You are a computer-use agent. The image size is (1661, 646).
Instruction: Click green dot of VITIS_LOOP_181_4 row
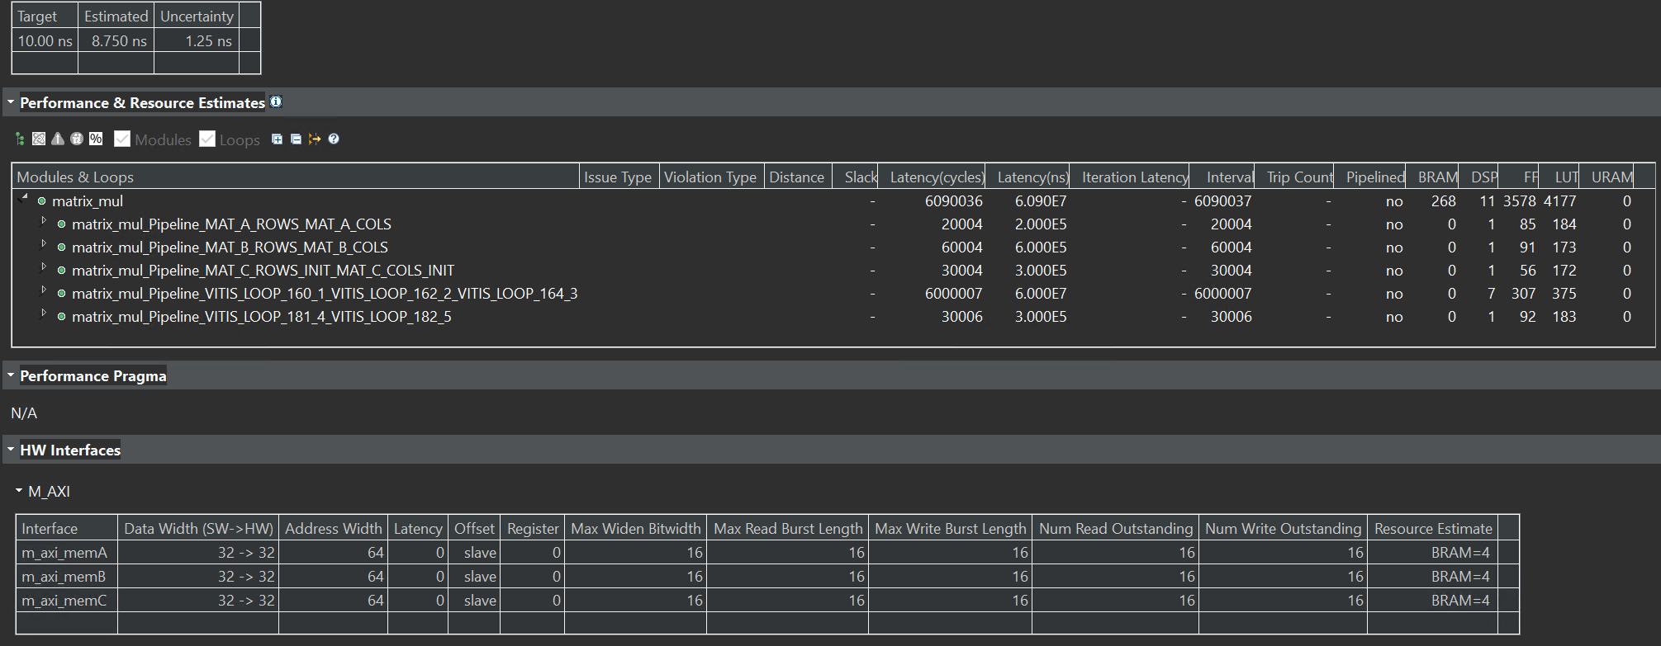coord(61,317)
